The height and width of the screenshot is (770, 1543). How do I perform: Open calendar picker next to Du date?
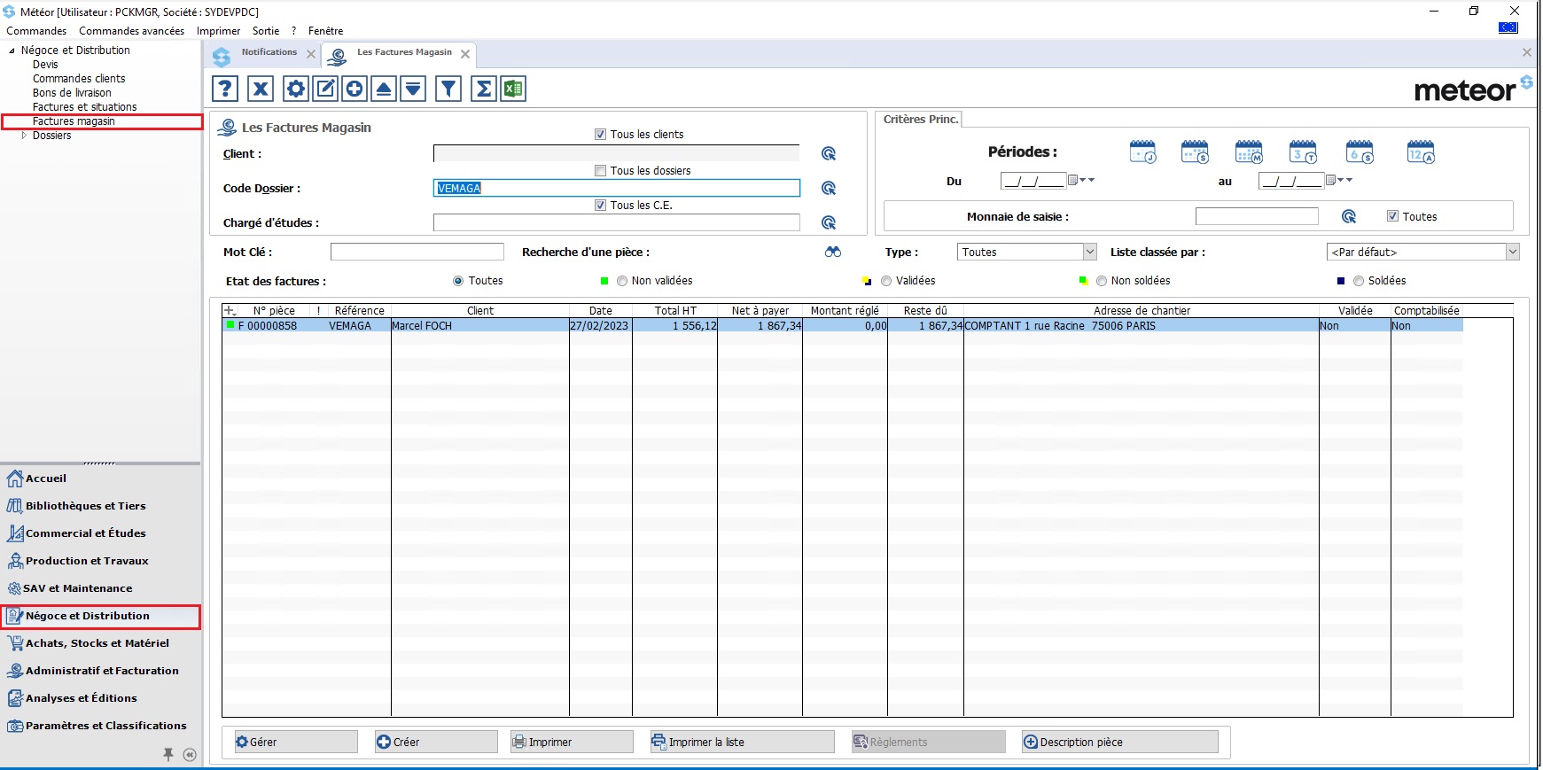1073,181
